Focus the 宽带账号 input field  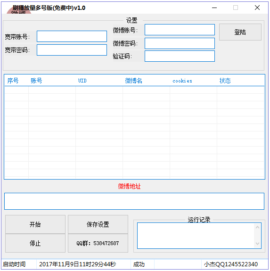[x=72, y=36]
